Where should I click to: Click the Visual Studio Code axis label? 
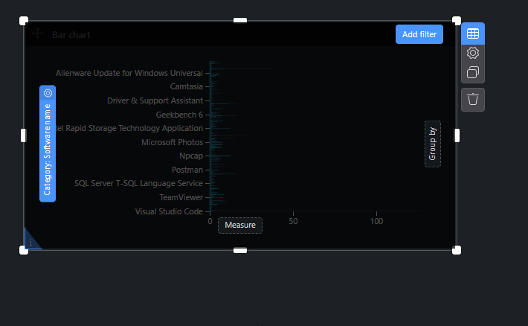tap(169, 211)
